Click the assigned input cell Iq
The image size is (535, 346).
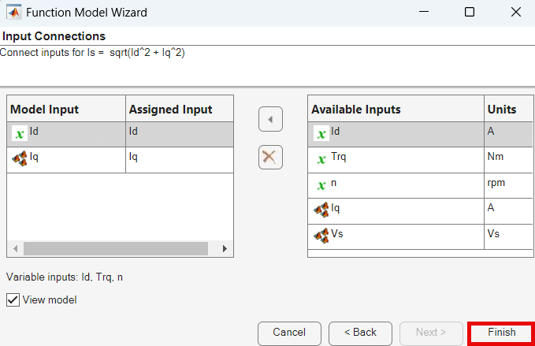[180, 160]
